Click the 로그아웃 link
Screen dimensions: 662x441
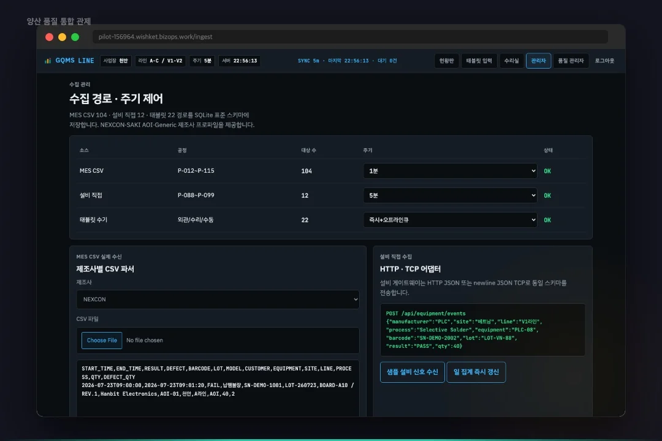coord(604,61)
